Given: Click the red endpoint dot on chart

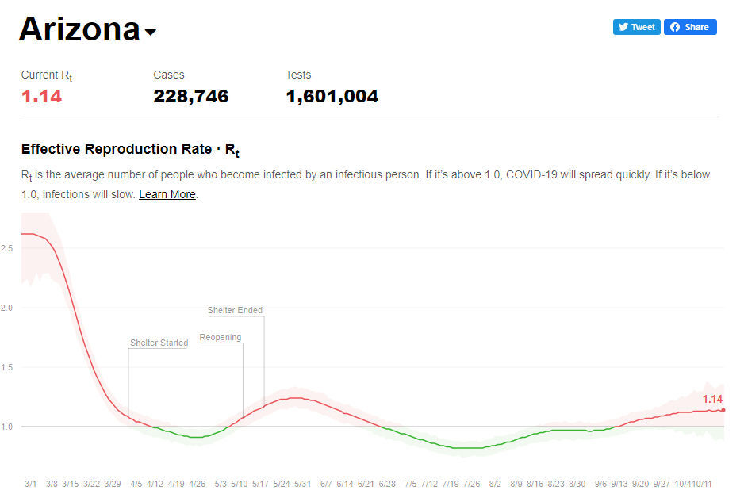Looking at the screenshot, I should (723, 410).
